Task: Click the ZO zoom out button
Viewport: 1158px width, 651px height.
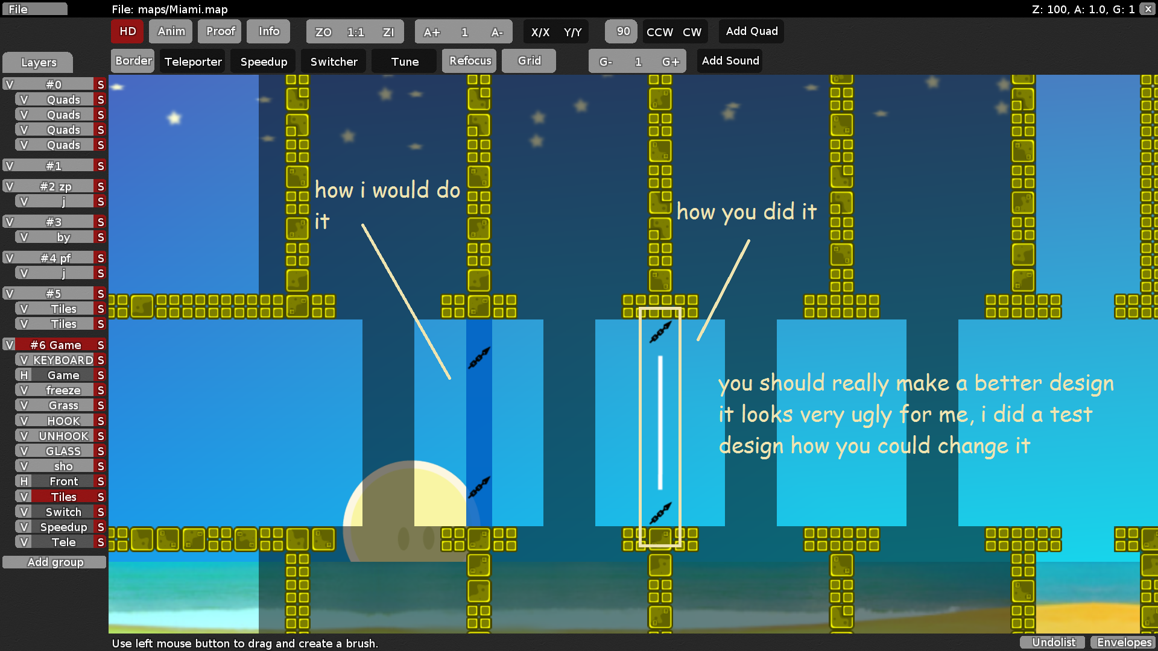Action: (x=323, y=32)
